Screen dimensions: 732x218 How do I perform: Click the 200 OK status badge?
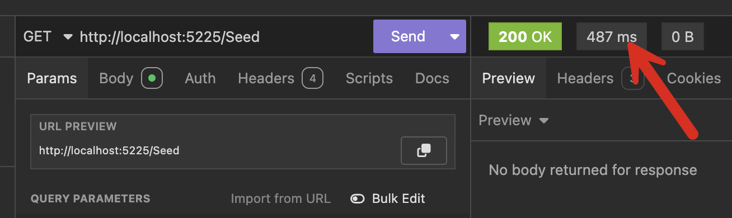(x=525, y=37)
